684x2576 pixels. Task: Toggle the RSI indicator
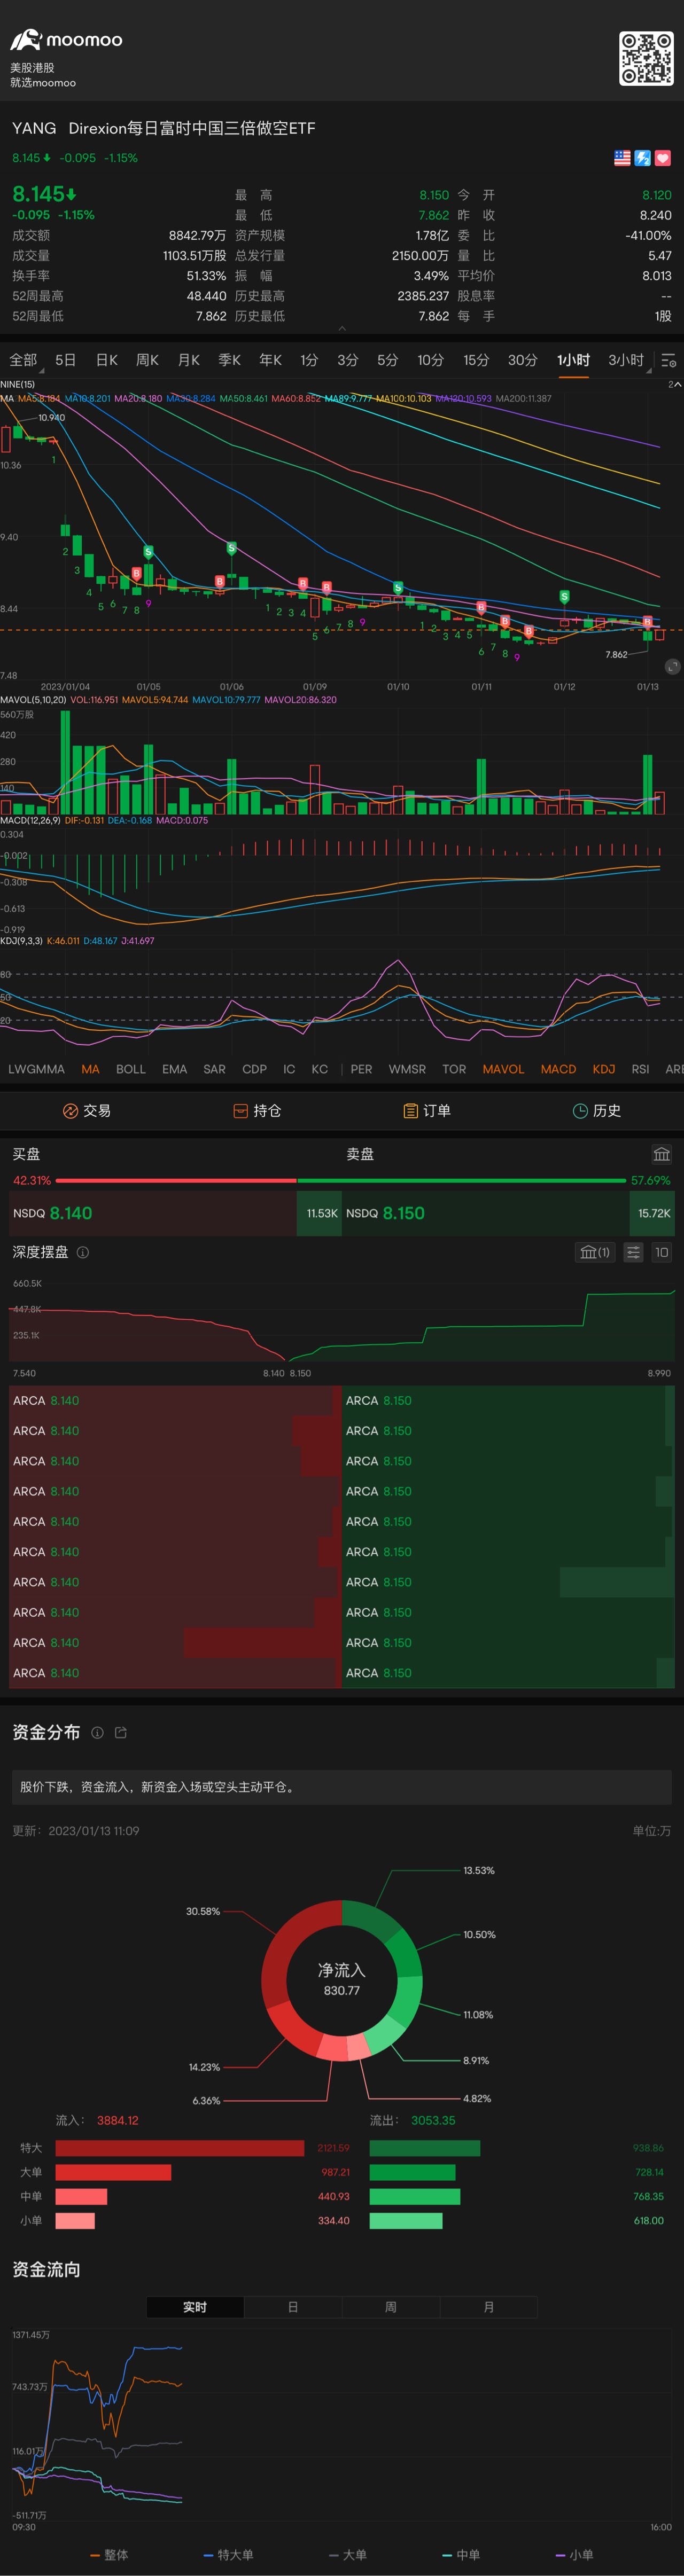coord(640,1069)
